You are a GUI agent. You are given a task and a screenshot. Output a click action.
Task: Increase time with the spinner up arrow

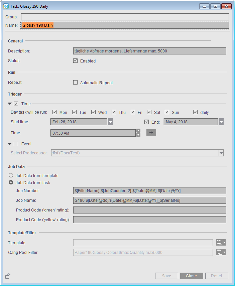[x=138, y=131]
